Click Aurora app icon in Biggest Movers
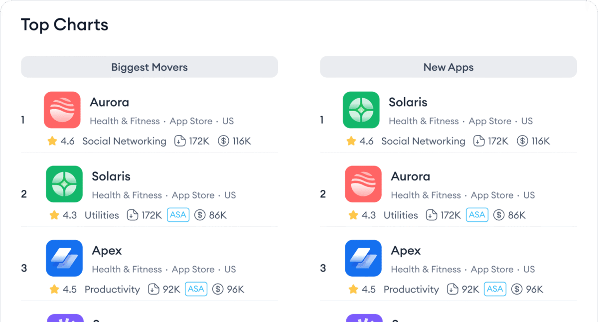 coord(62,110)
